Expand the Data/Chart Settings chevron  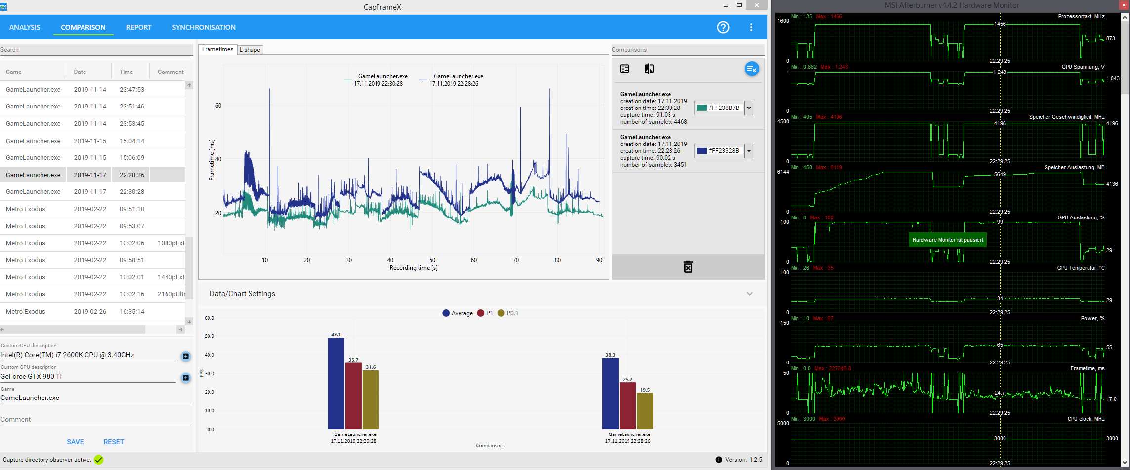click(750, 294)
